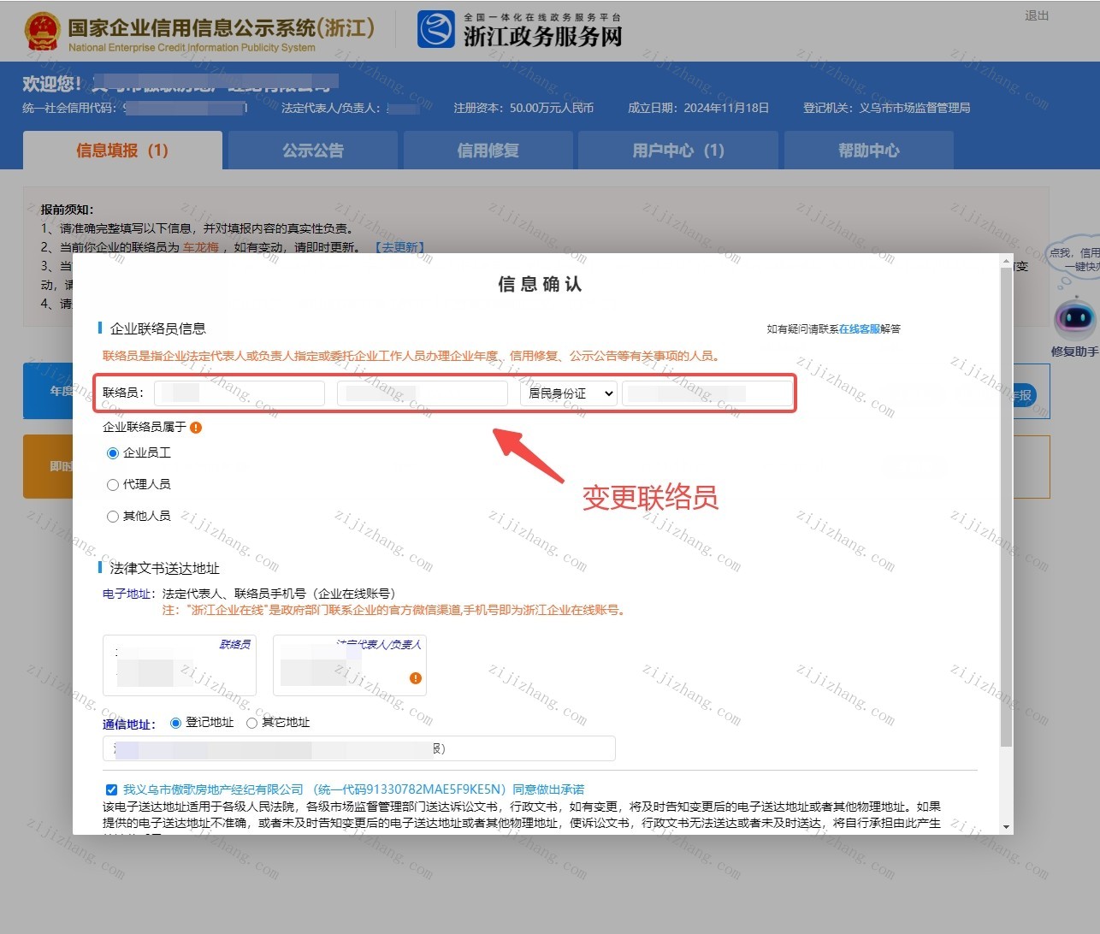Click the 退出 logout link
The height and width of the screenshot is (934, 1100).
point(1037,15)
